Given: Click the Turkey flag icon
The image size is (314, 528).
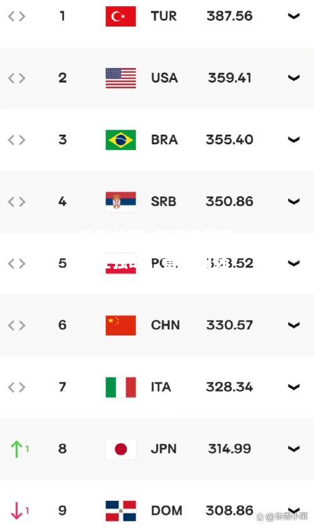Looking at the screenshot, I should coord(121,16).
